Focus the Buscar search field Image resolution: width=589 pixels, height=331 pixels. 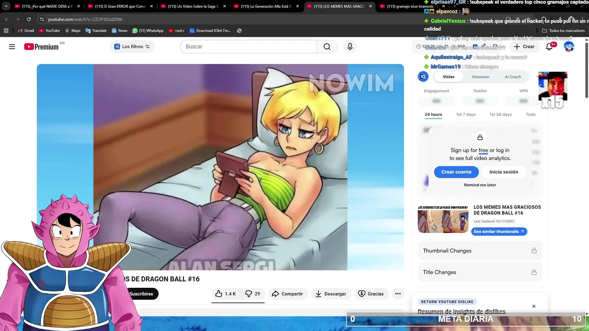click(248, 46)
